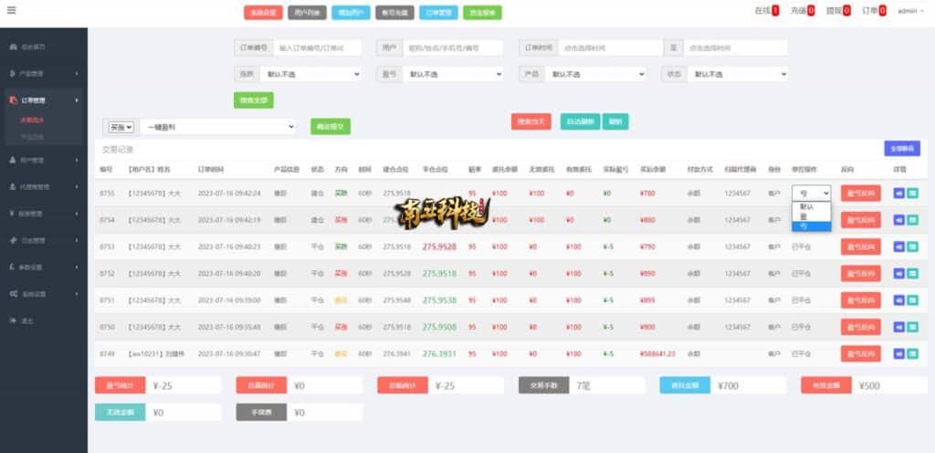
Task: Click the blue detail icon for order 8752
Action: [x=898, y=273]
